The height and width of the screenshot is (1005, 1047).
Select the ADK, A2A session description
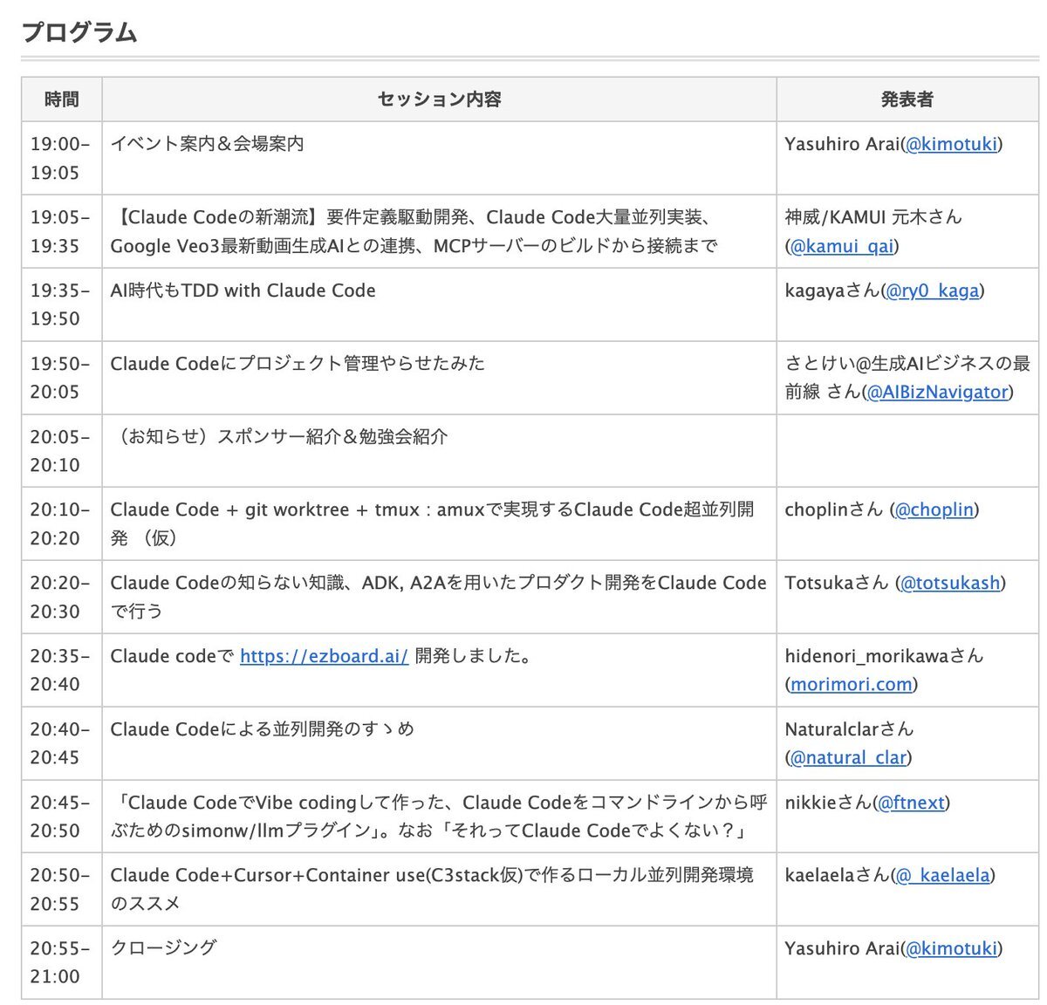tap(439, 597)
